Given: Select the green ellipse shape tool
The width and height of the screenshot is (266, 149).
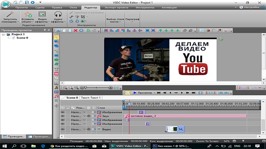Looking at the screenshot, I should pyautogui.click(x=56, y=60).
